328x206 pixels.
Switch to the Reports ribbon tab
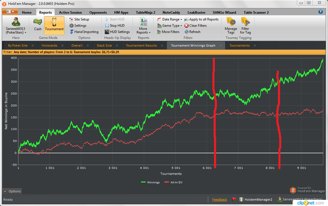coord(46,12)
